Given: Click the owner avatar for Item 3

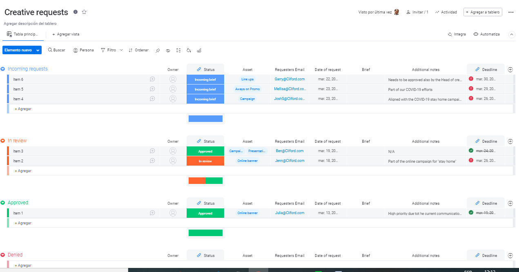Looking at the screenshot, I should 173,151.
